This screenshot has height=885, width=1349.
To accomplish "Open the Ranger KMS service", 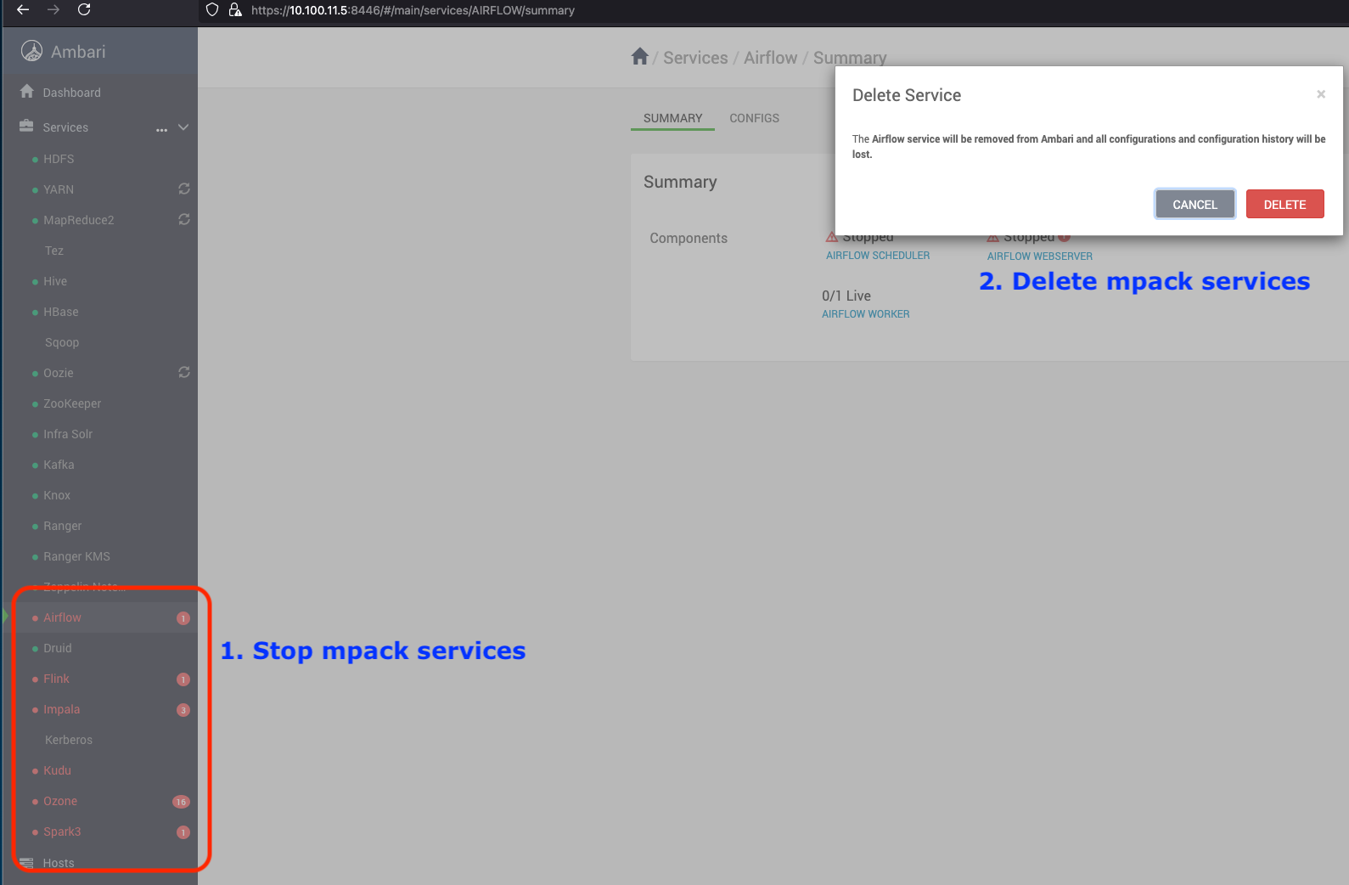I will [x=76, y=556].
